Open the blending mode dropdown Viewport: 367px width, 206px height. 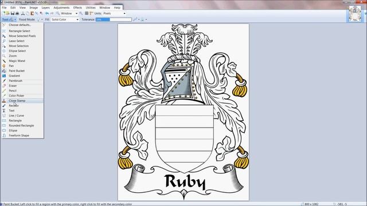[144, 19]
